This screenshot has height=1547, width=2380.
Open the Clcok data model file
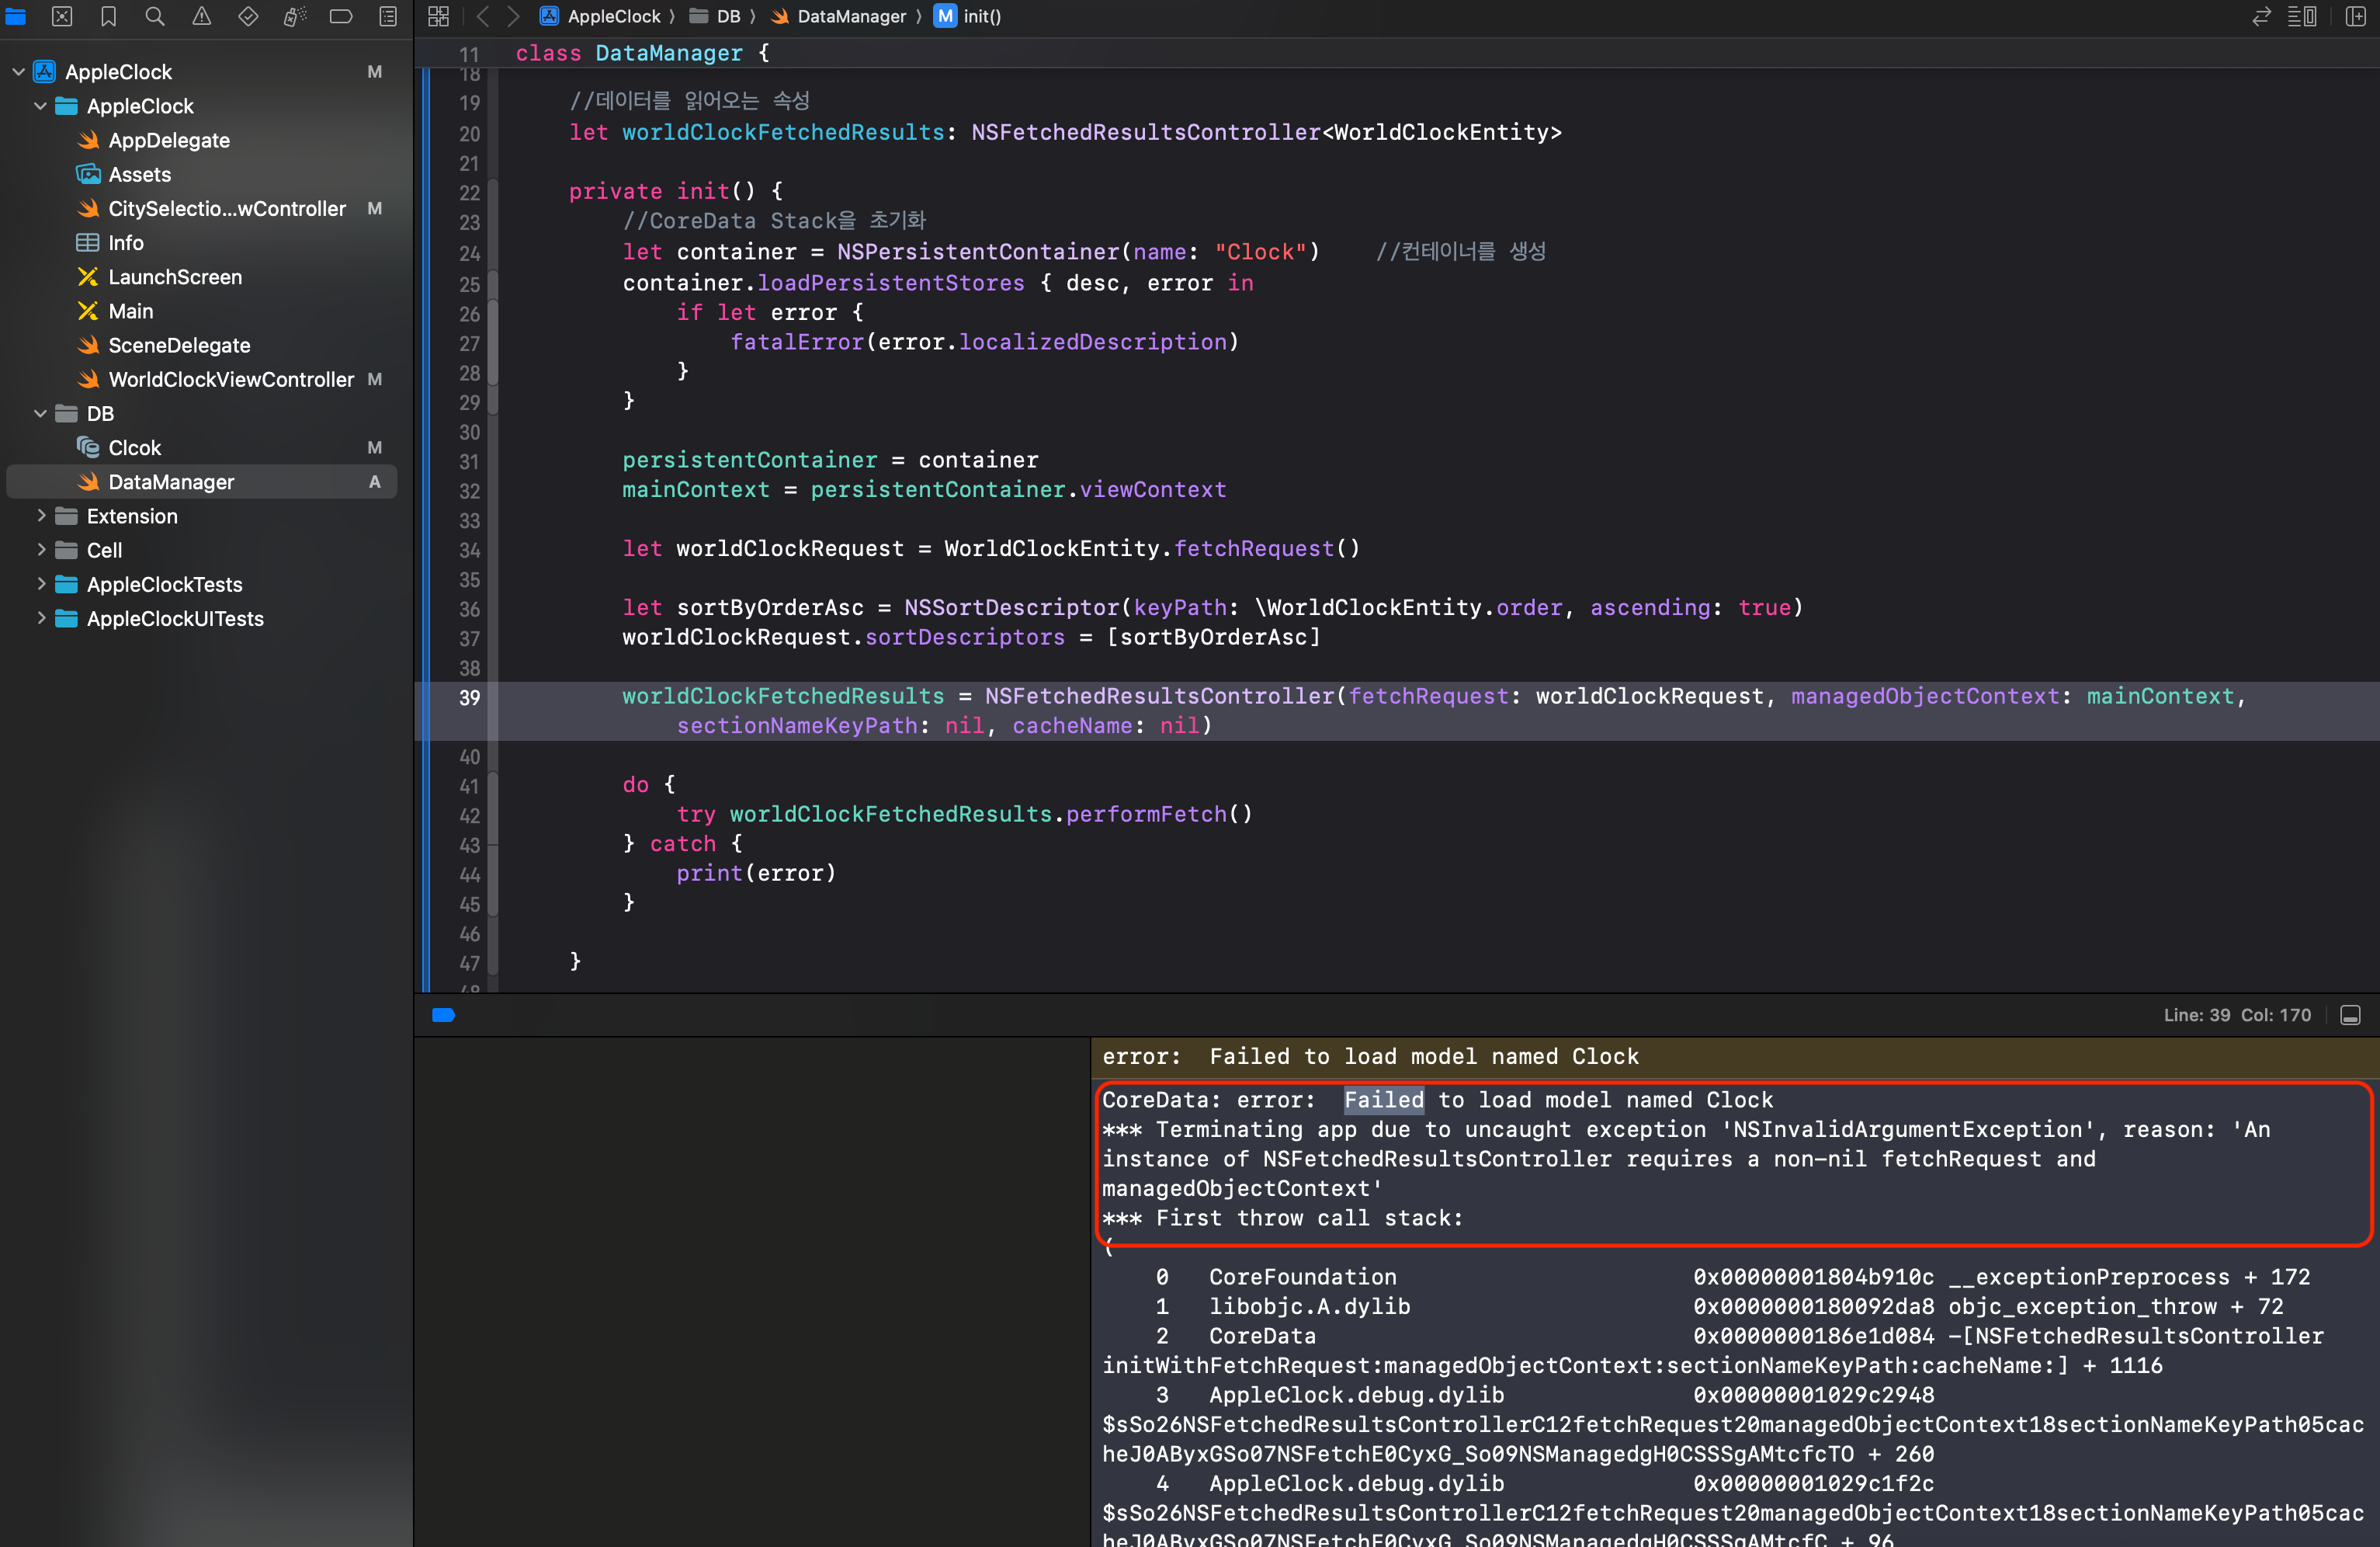(x=134, y=447)
